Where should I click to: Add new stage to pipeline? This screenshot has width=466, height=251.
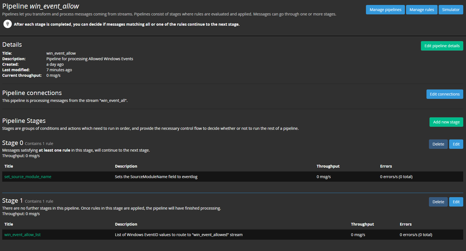[x=446, y=122]
